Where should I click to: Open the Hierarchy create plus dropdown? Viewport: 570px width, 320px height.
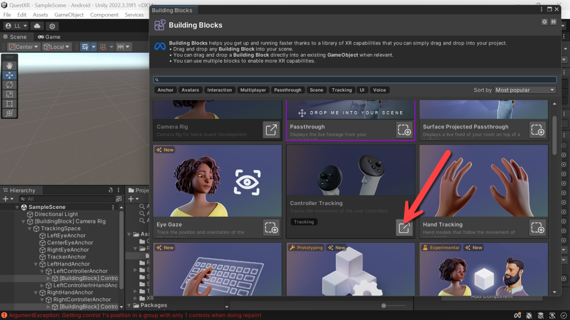8,199
